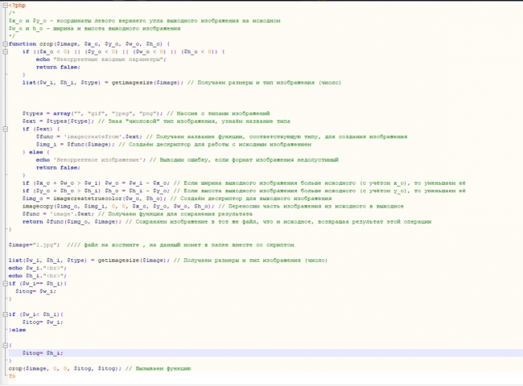This screenshot has height=386, width=523.
Task: Click the }else line
Action: point(18,330)
